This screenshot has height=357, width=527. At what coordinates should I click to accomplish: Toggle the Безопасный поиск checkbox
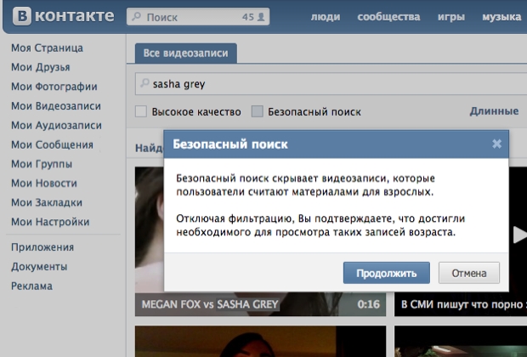point(258,111)
